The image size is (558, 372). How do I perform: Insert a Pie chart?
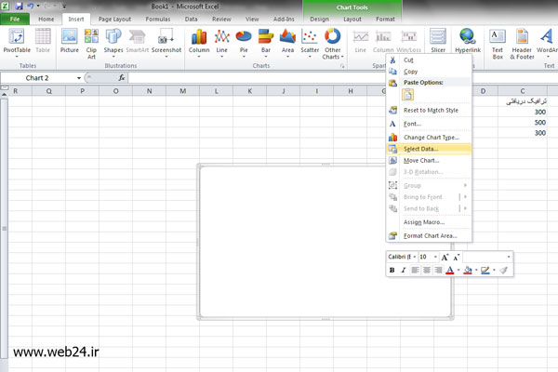tap(244, 43)
